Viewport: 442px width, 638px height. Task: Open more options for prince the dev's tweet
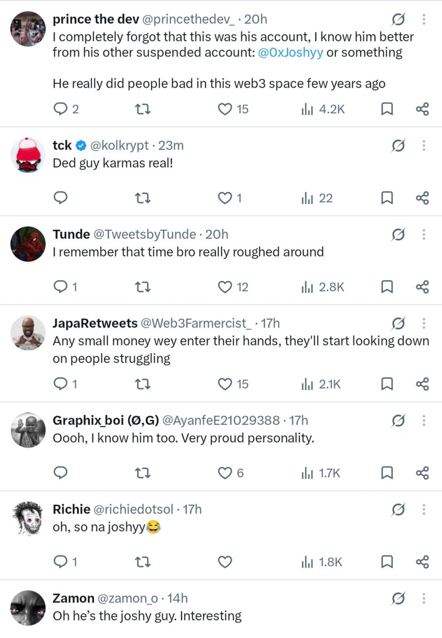(x=424, y=20)
